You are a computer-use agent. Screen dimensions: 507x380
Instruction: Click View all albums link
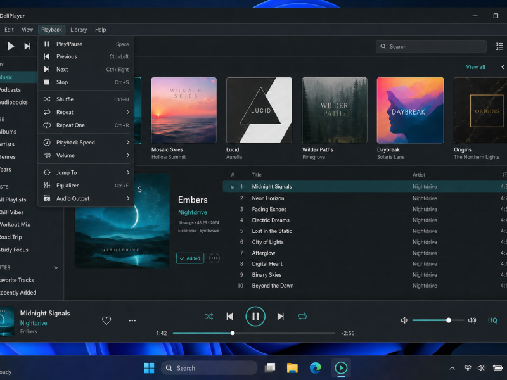point(475,67)
